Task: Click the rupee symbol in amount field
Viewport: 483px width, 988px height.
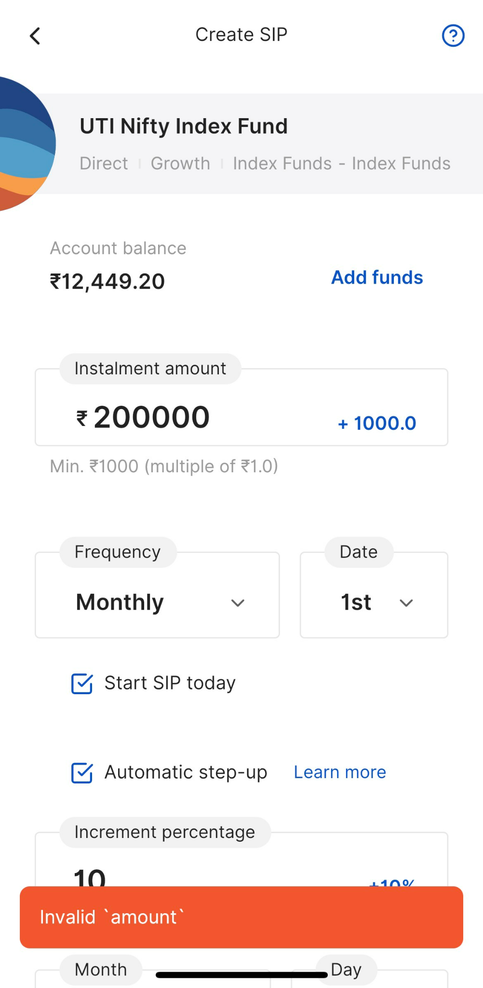Action: click(x=82, y=418)
